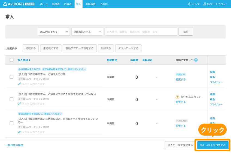
Task: Click memo field for 掲載はしていない job
Action: [60, 104]
